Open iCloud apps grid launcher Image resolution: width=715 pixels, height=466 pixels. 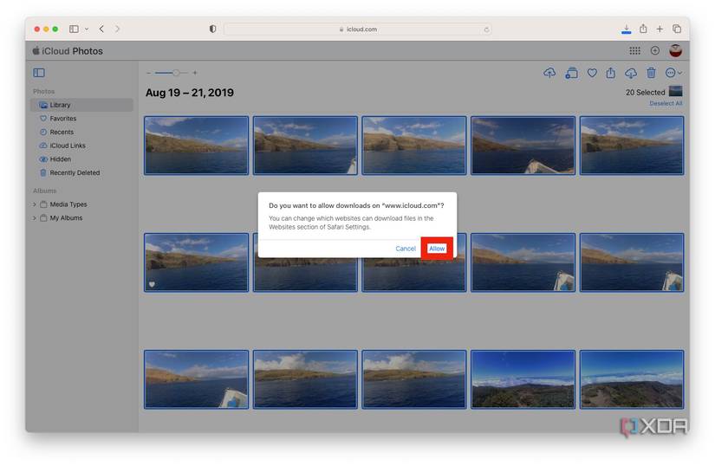(634, 50)
